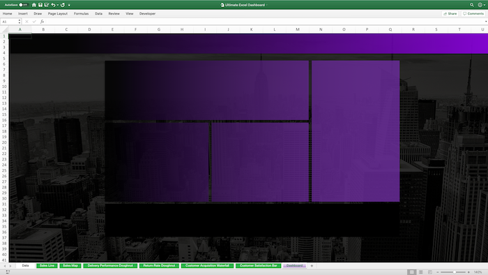Open the Page Layout ribbon tab
Image resolution: width=488 pixels, height=275 pixels.
58,14
